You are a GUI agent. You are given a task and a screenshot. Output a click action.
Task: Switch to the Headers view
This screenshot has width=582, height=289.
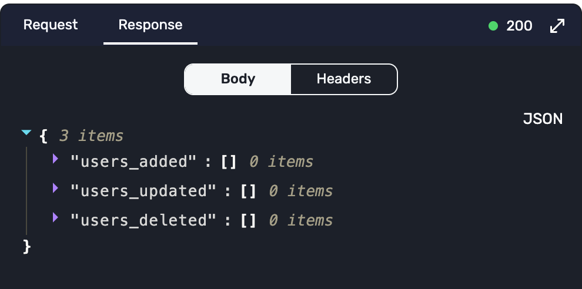pyautogui.click(x=344, y=79)
